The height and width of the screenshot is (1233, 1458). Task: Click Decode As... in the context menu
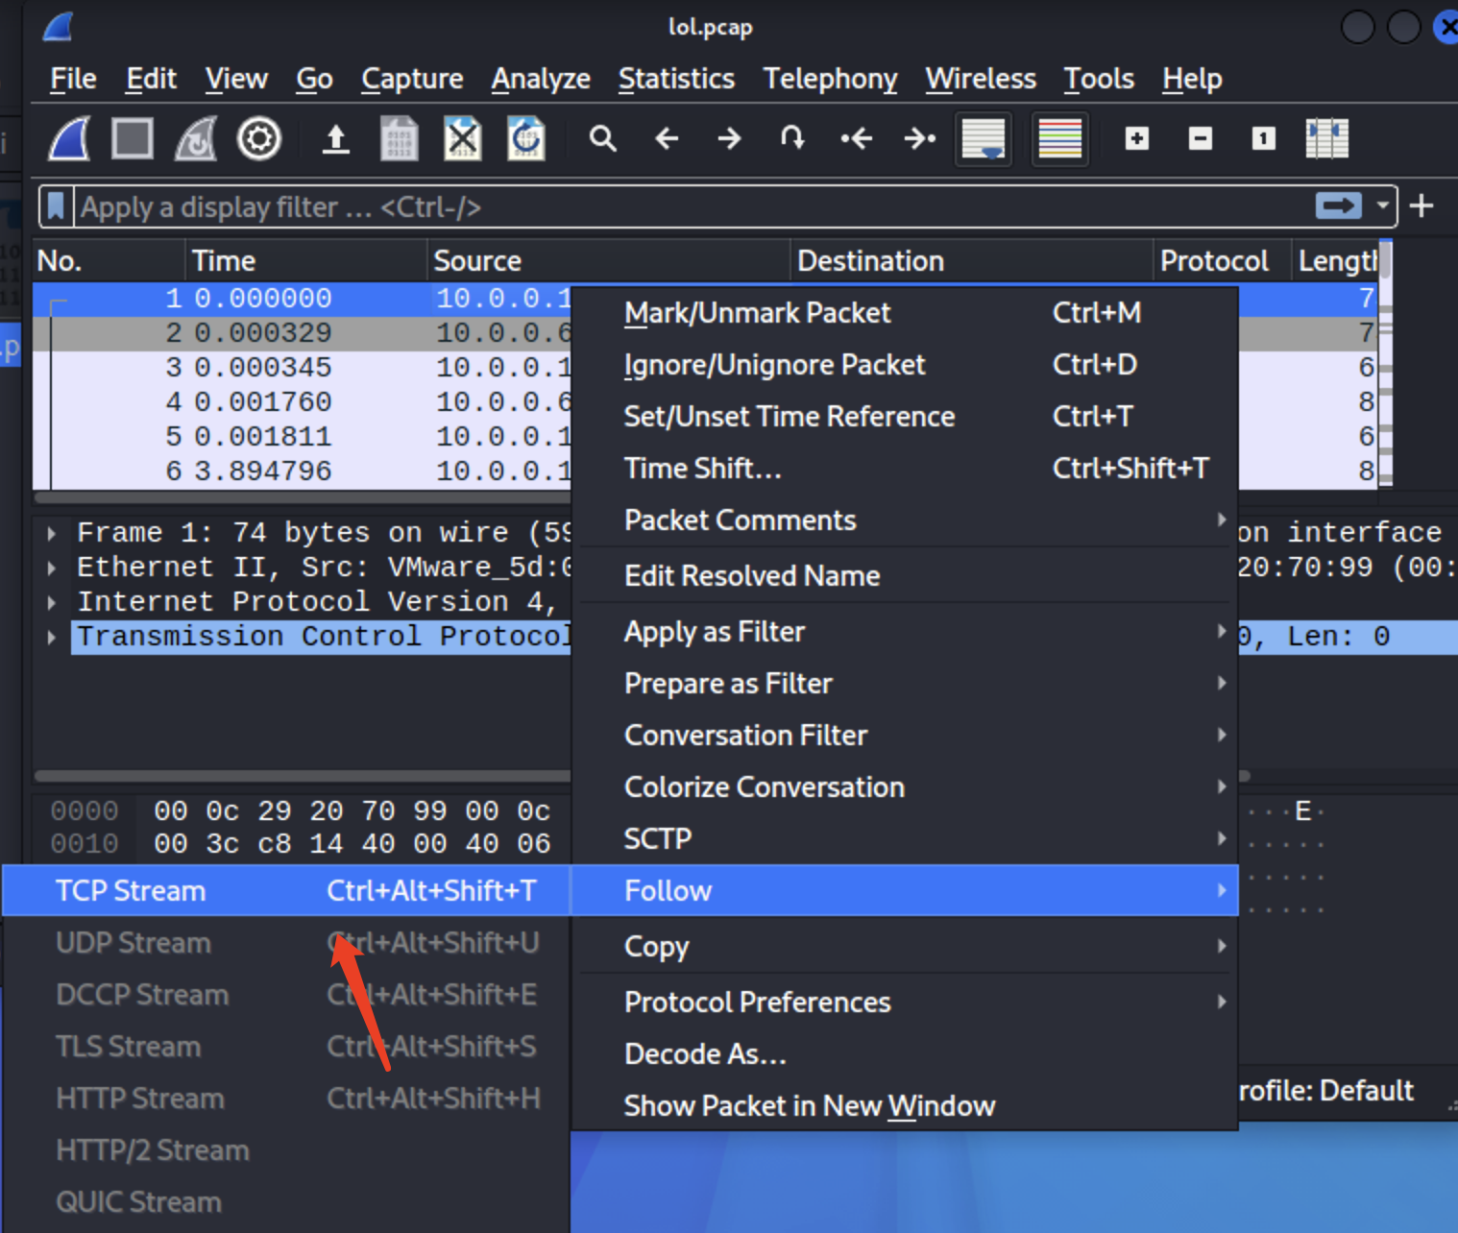tap(705, 1054)
